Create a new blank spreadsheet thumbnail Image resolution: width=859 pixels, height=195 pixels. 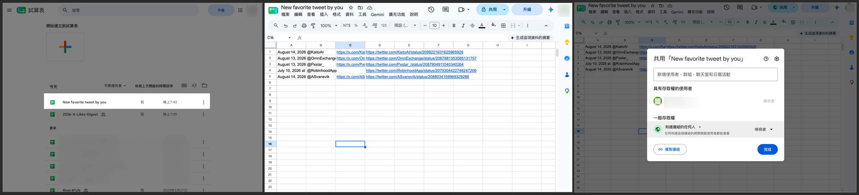pos(65,47)
